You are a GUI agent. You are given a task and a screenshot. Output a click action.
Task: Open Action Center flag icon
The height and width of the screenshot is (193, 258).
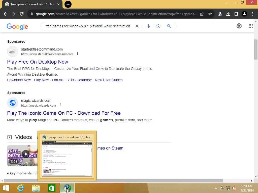(222, 188)
